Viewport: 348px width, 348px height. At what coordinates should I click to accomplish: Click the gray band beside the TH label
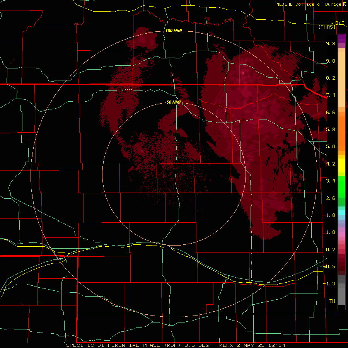point(341,296)
